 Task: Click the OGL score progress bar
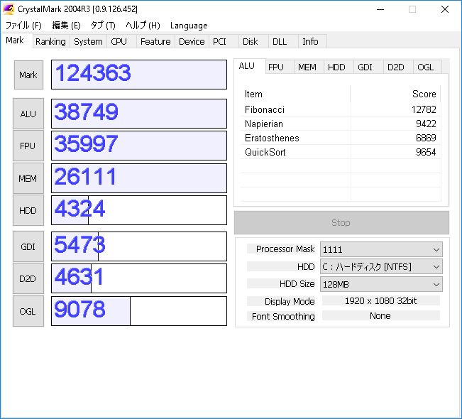(x=138, y=311)
